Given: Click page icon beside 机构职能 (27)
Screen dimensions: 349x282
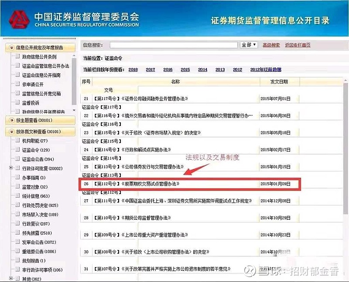Looking at the screenshot, I should 17,140.
